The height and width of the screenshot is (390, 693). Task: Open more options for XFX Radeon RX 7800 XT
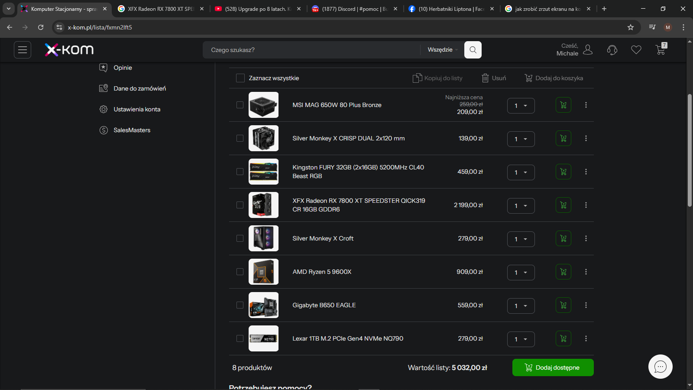(586, 205)
